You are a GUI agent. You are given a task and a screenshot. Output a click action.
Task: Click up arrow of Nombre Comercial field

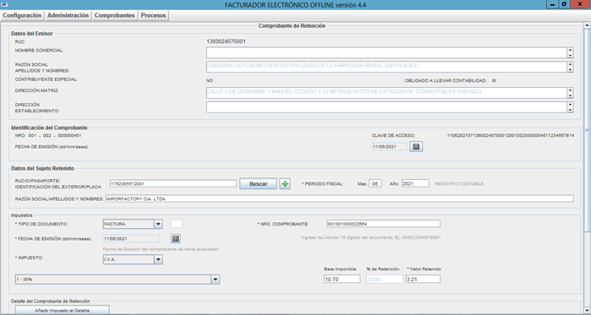tap(570, 51)
